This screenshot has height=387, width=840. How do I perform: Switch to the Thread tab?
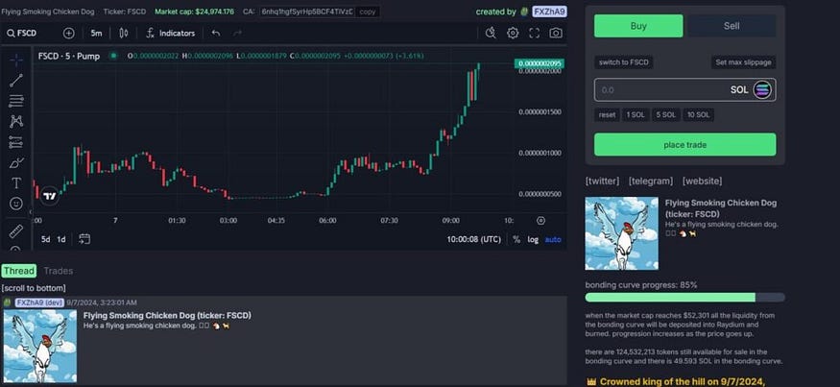[x=19, y=271]
